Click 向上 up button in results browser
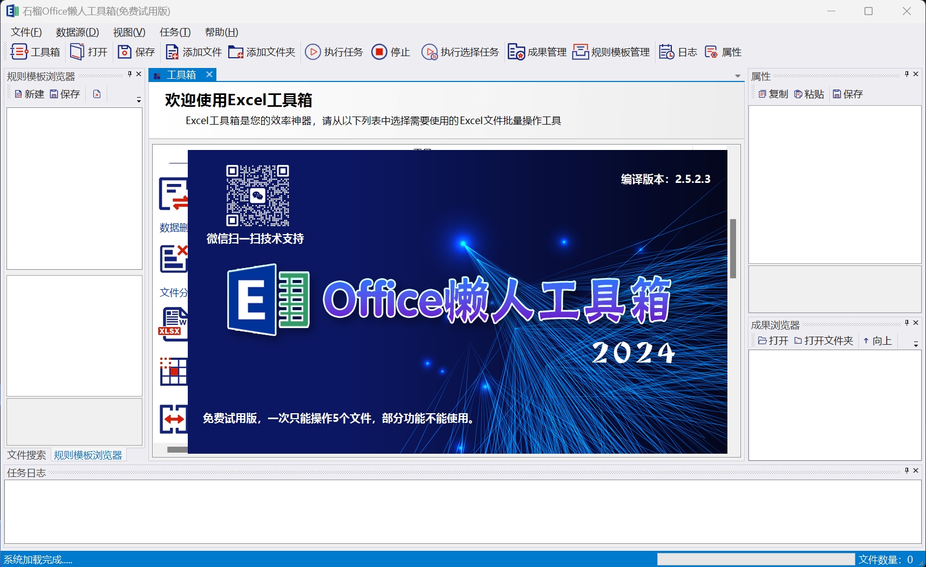Viewport: 926px width, 567px height. 877,340
